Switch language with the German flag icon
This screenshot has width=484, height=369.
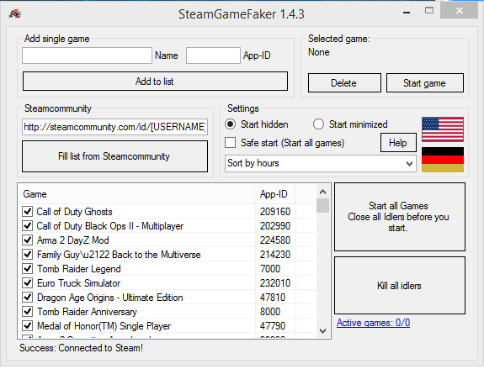click(x=442, y=160)
